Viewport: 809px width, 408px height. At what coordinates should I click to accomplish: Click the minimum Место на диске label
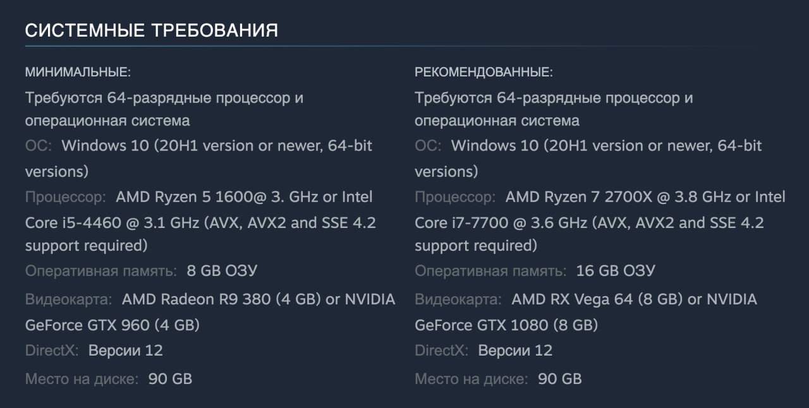pos(82,379)
